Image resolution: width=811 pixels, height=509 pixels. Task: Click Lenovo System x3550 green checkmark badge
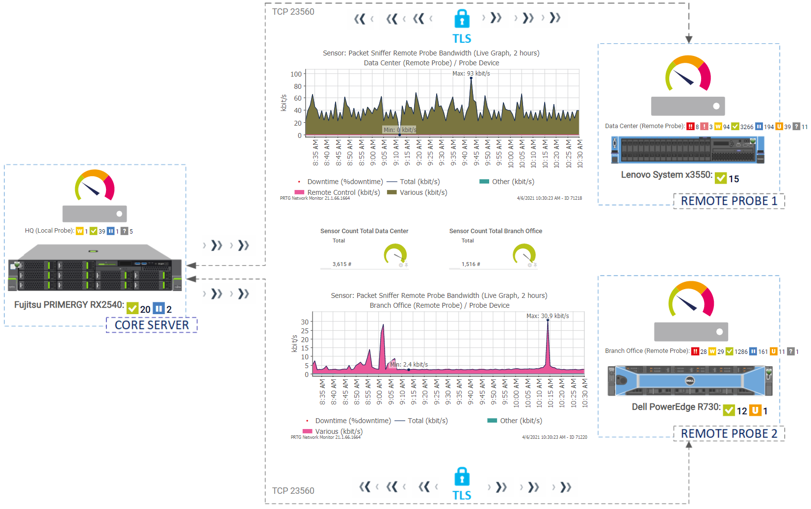point(720,178)
